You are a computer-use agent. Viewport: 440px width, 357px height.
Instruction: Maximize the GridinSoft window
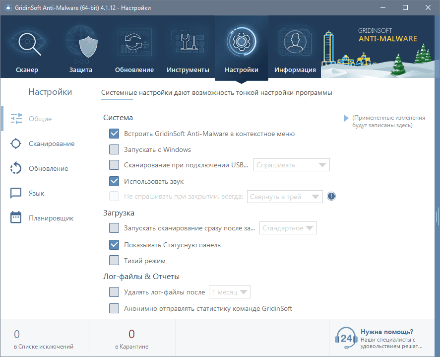click(x=405, y=7)
